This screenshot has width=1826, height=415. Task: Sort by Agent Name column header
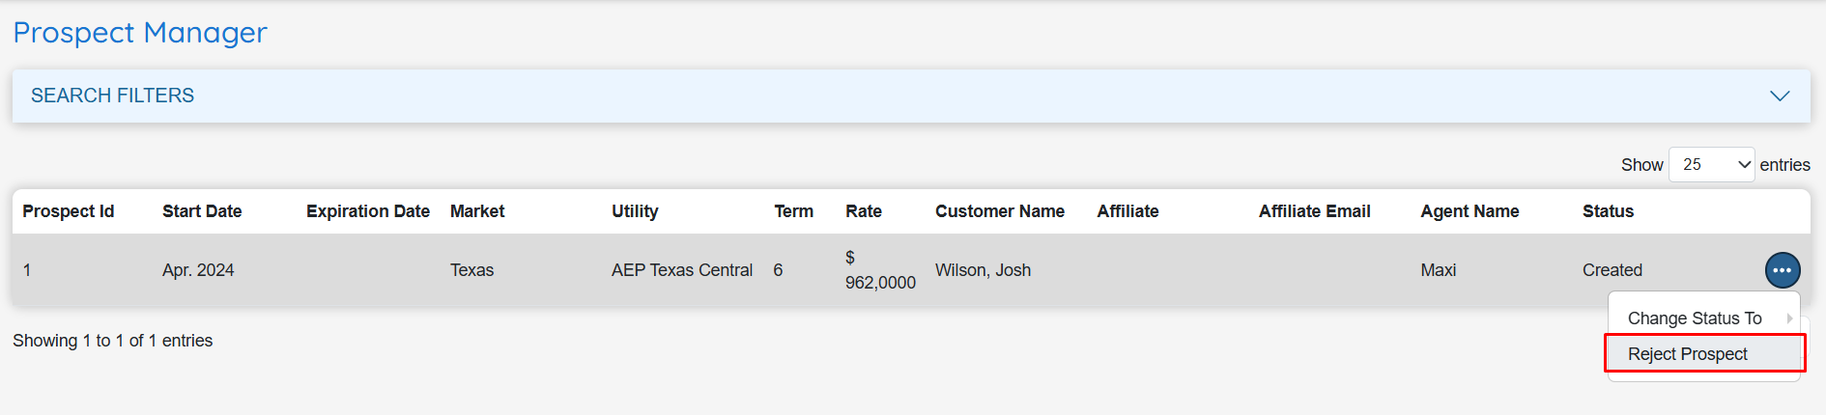coord(1469,211)
